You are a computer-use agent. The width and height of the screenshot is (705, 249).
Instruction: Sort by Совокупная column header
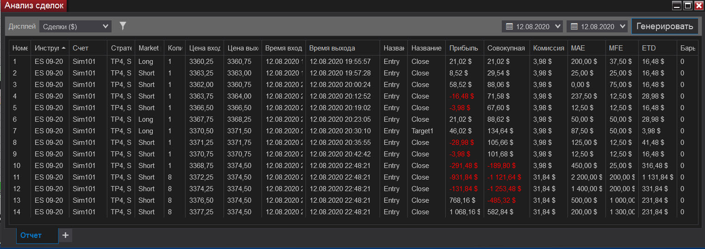506,48
